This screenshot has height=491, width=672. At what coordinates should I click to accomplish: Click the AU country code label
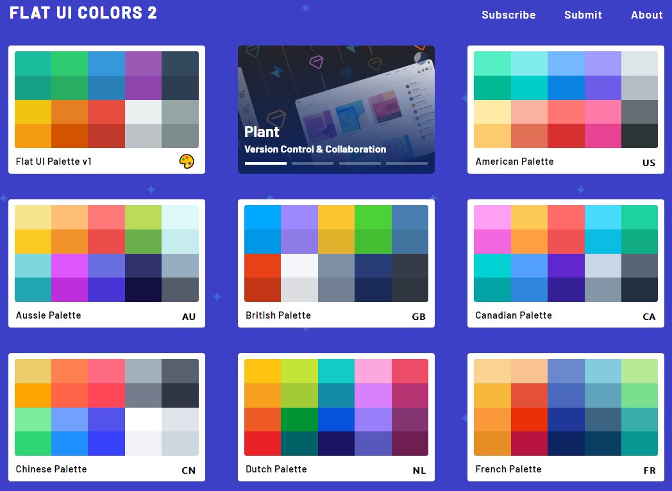coord(189,317)
